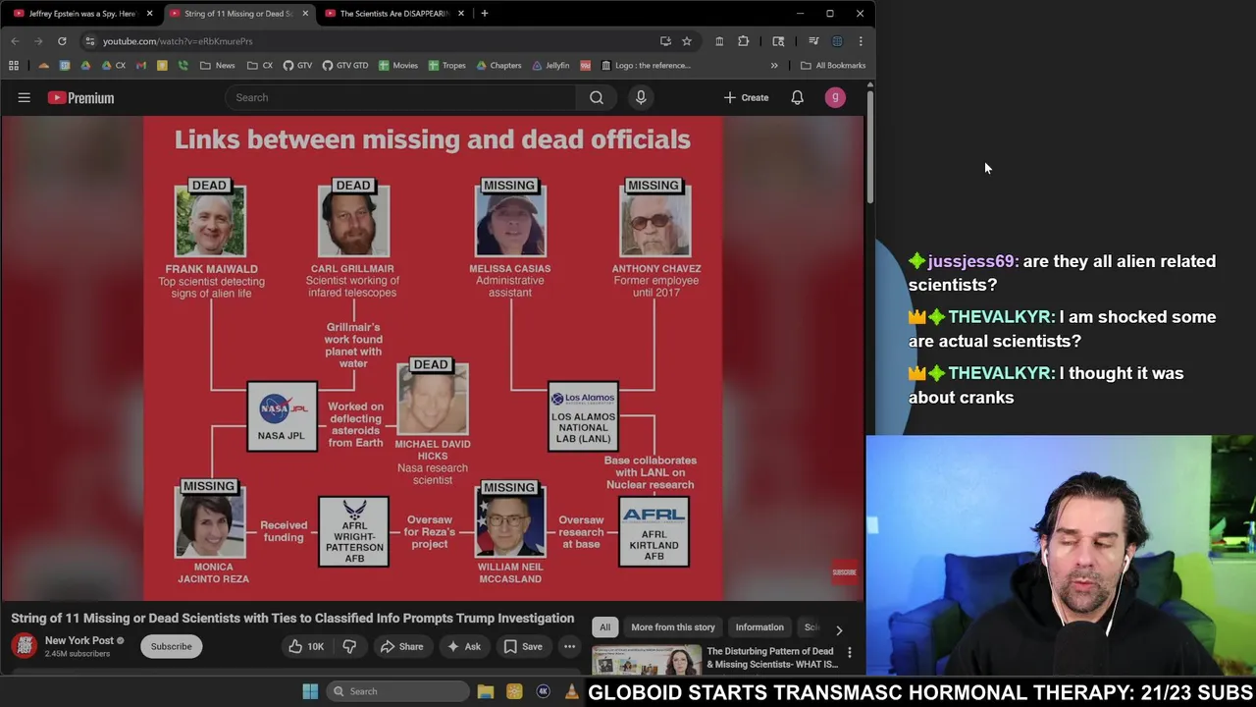Open the browser extensions puzzle icon
The height and width of the screenshot is (707, 1256).
[743, 41]
